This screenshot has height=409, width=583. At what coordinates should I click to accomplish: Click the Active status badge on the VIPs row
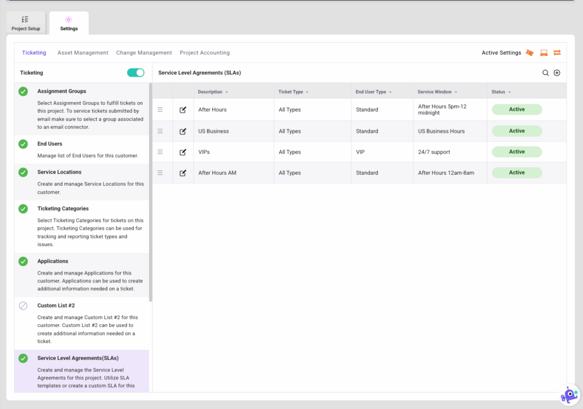(516, 152)
